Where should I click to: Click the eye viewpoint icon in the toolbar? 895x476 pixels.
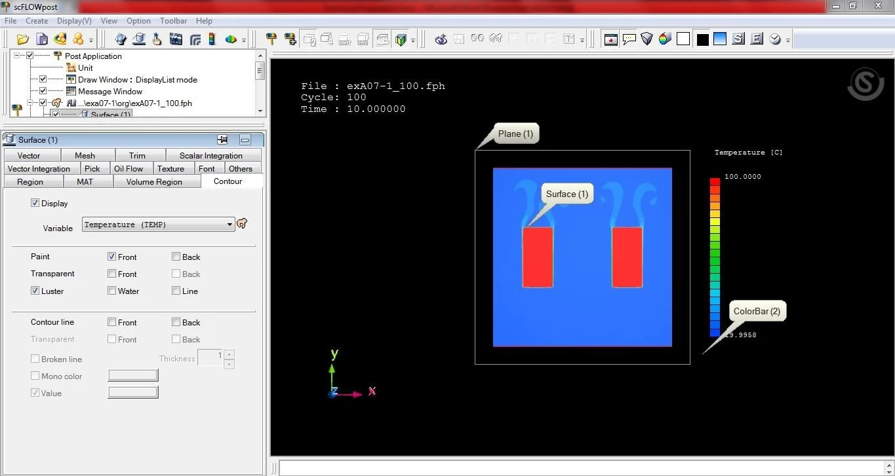click(x=439, y=40)
